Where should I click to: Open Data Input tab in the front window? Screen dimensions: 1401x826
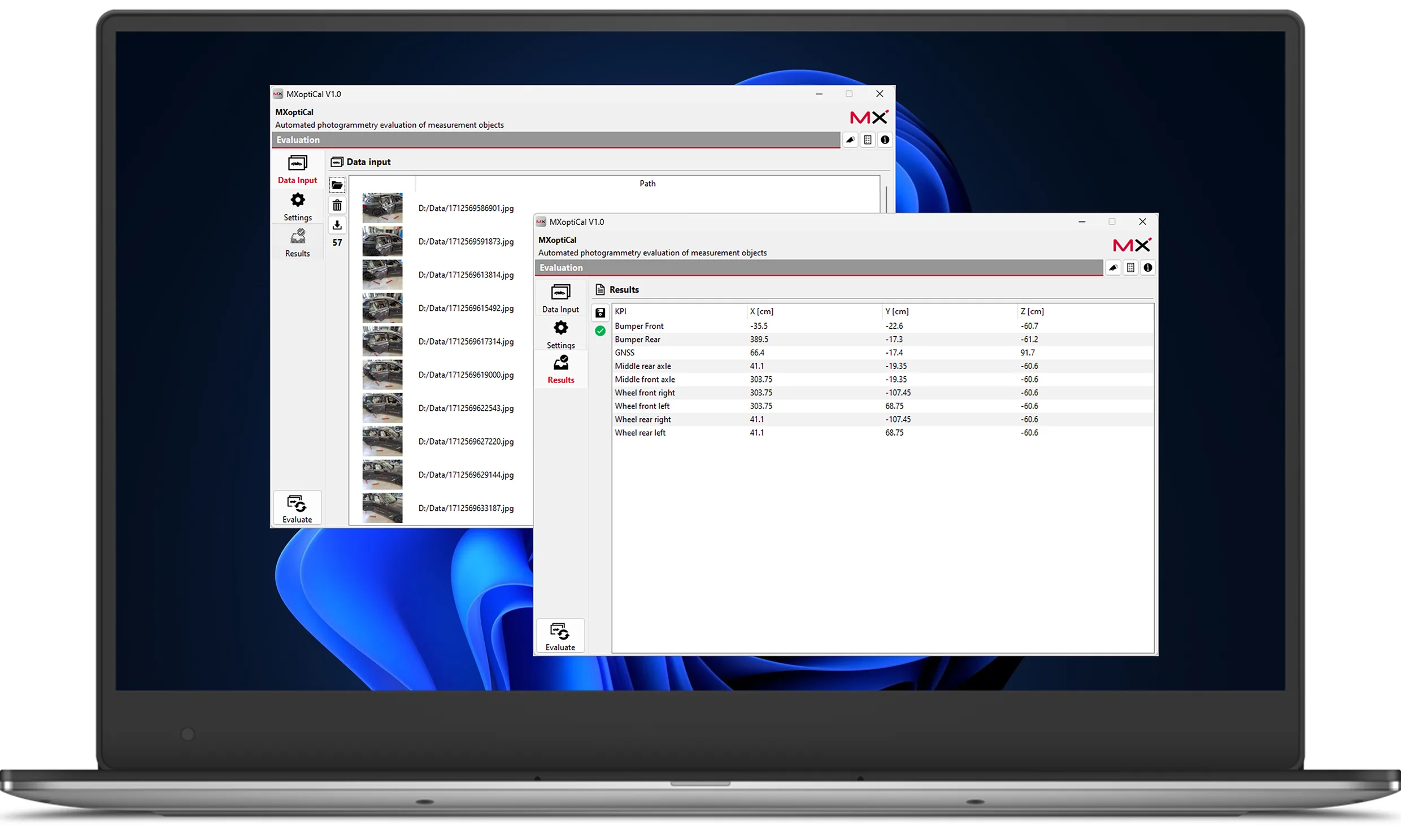pyautogui.click(x=560, y=298)
